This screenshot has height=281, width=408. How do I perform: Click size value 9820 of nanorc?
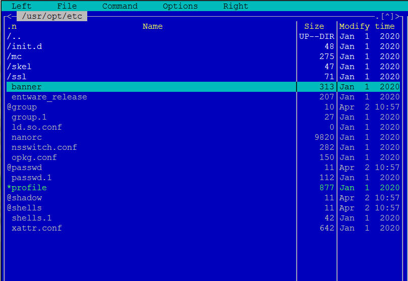click(x=324, y=137)
